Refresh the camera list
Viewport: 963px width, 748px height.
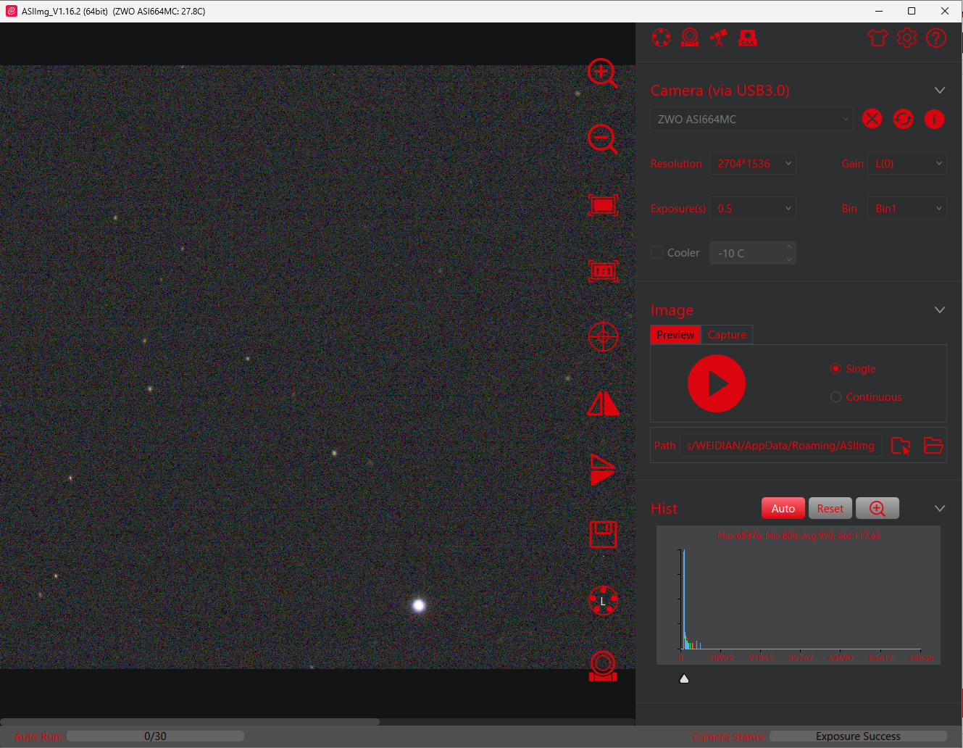tap(903, 119)
